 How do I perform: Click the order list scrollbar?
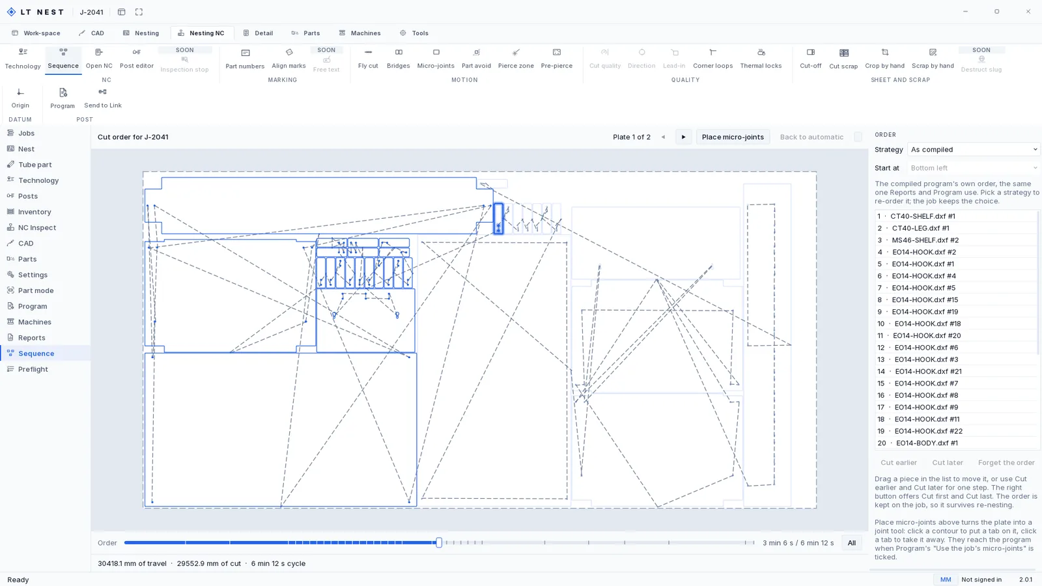1037,283
